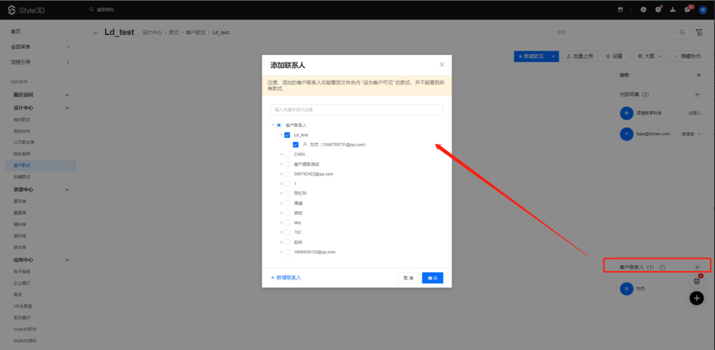The height and width of the screenshot is (350, 715).
Task: Click the keyword filter input field
Action: point(357,110)
